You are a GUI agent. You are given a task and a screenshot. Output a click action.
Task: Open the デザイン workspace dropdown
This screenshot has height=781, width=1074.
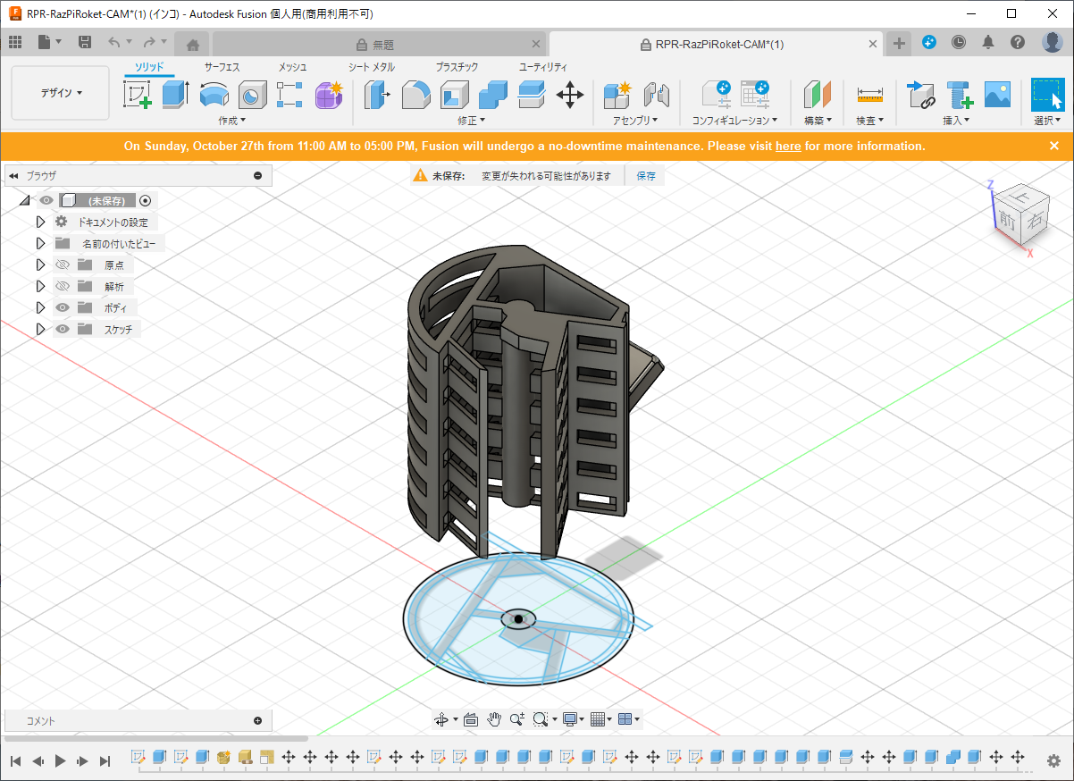[61, 93]
